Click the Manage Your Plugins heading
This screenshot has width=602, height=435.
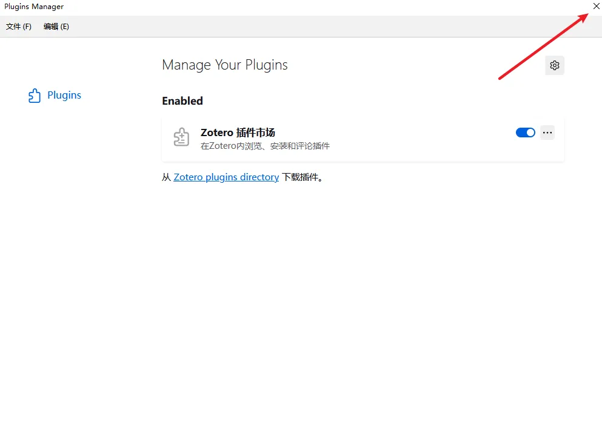(224, 65)
